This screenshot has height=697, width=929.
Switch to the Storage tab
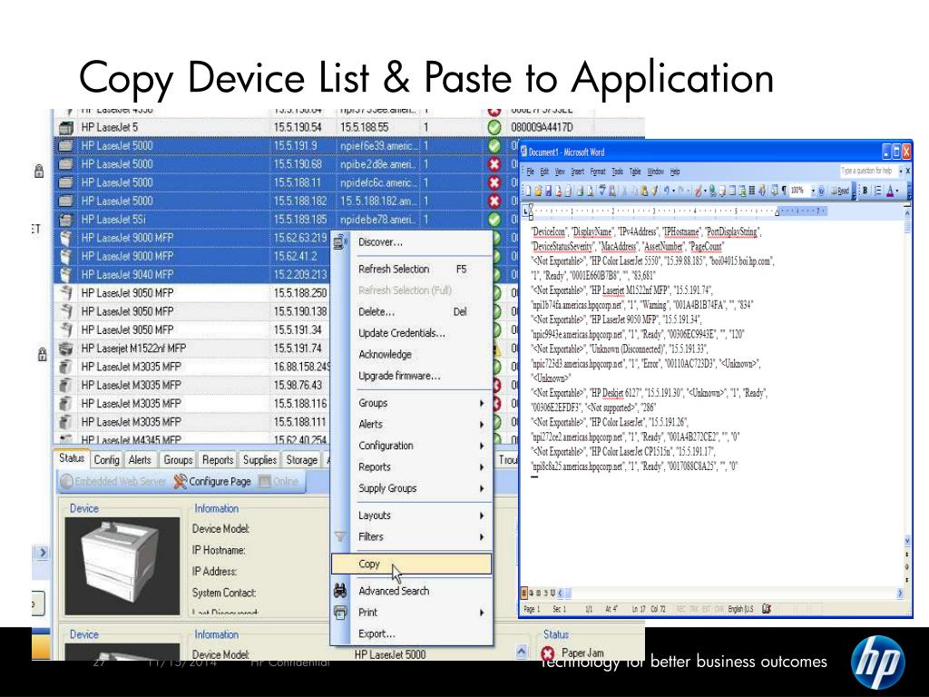(x=301, y=459)
